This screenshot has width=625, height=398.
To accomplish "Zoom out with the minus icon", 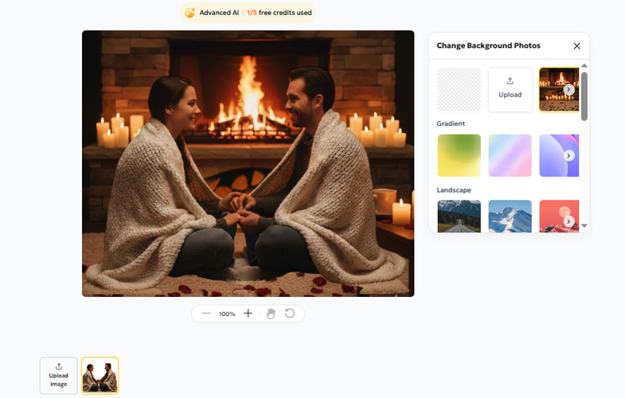I will point(206,314).
